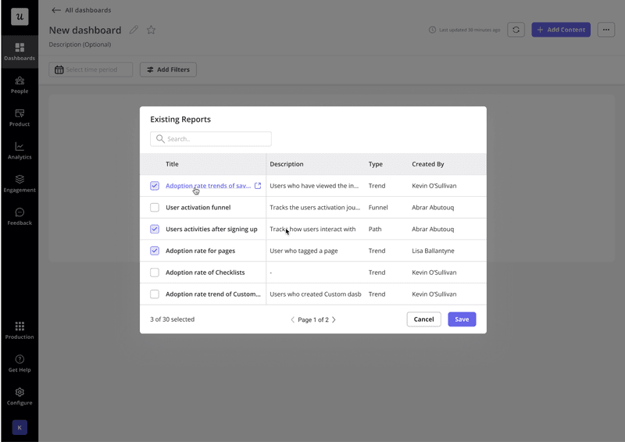Open Analytics from the sidebar
Screen dimensions: 625x442
20,150
